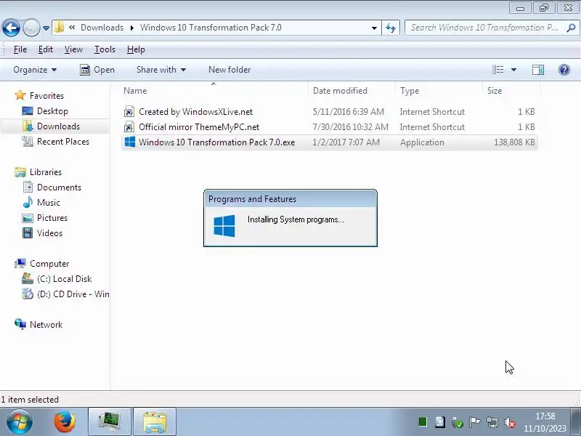Open the view options dropdown arrow

click(513, 70)
